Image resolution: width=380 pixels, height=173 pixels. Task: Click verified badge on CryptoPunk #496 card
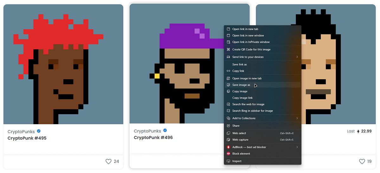[x=165, y=131]
